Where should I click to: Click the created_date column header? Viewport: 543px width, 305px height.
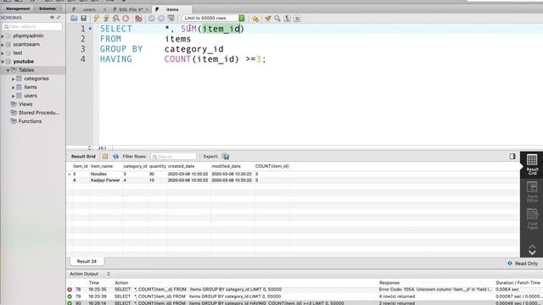click(181, 166)
